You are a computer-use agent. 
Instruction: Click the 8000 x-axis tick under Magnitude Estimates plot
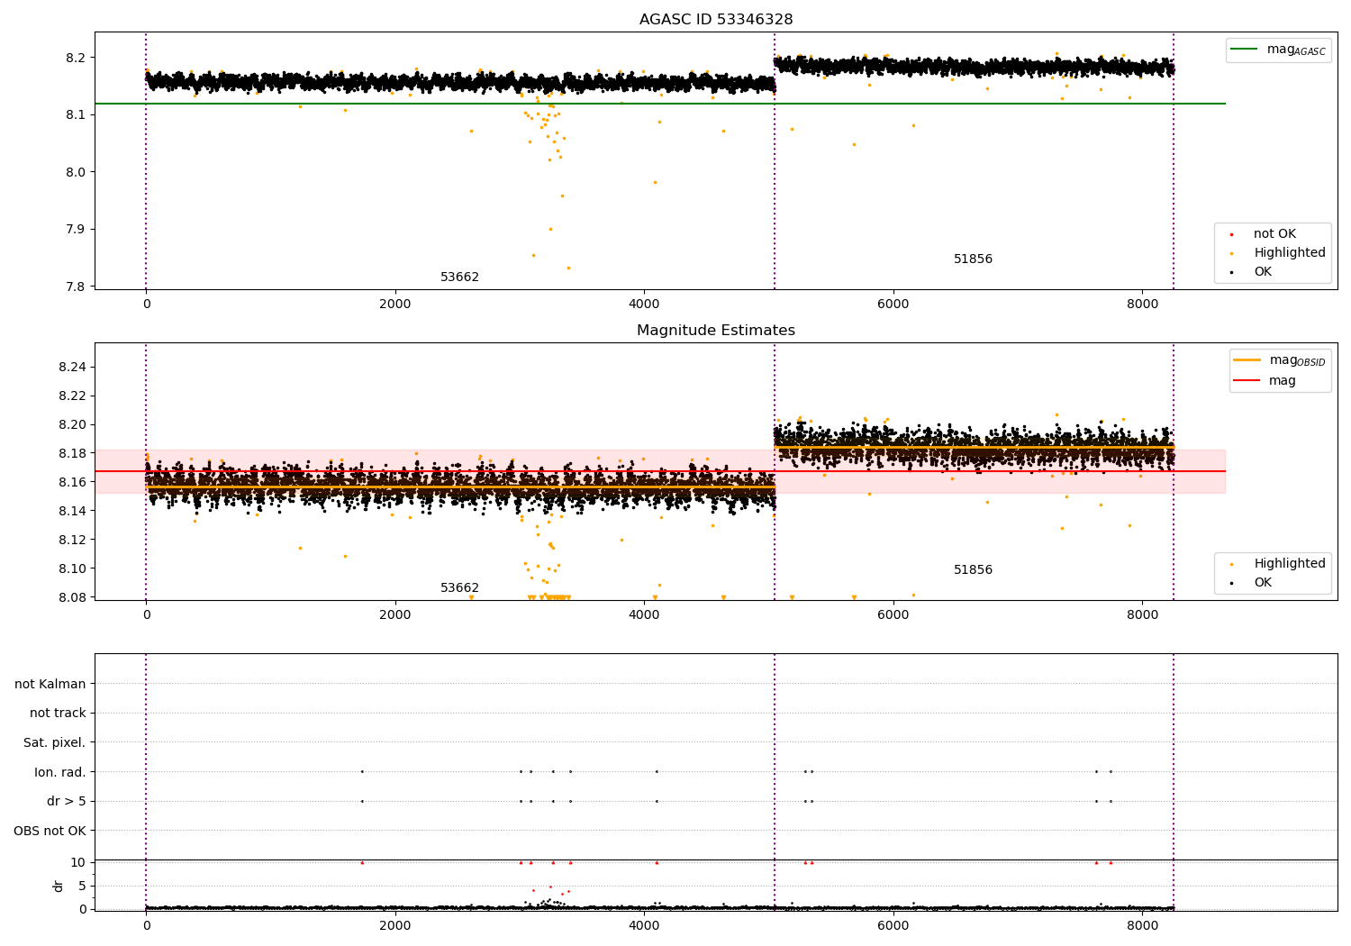pyautogui.click(x=1142, y=615)
